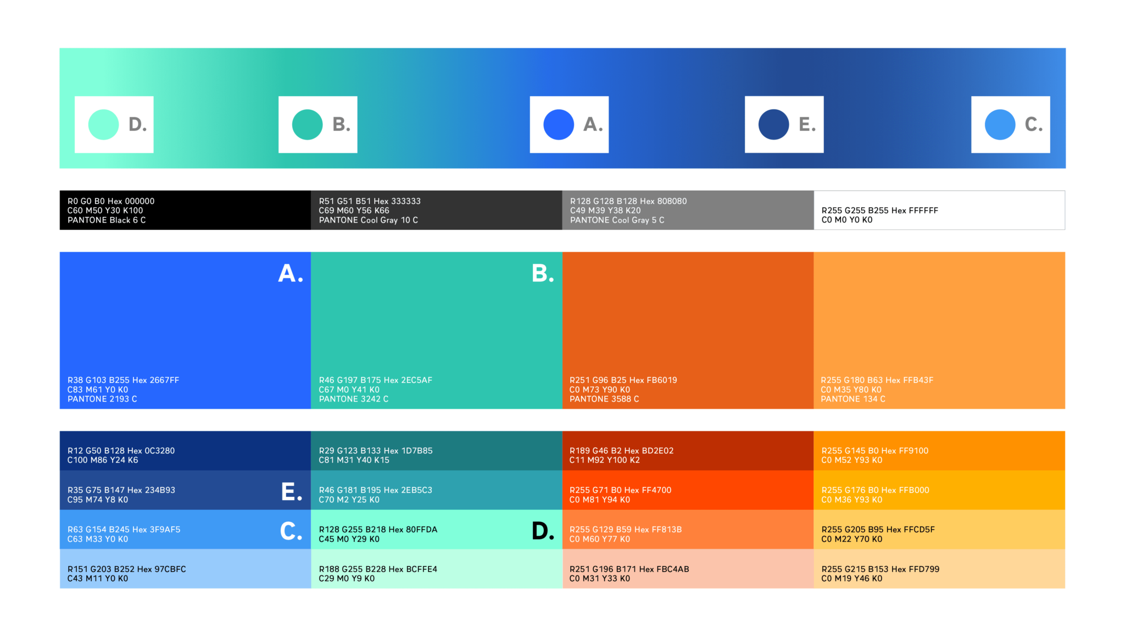Click the large blue PANTONE 2193 C swatch

(x=185, y=330)
